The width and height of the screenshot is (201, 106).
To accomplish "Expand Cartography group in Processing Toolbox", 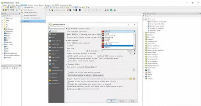I will (144, 33).
